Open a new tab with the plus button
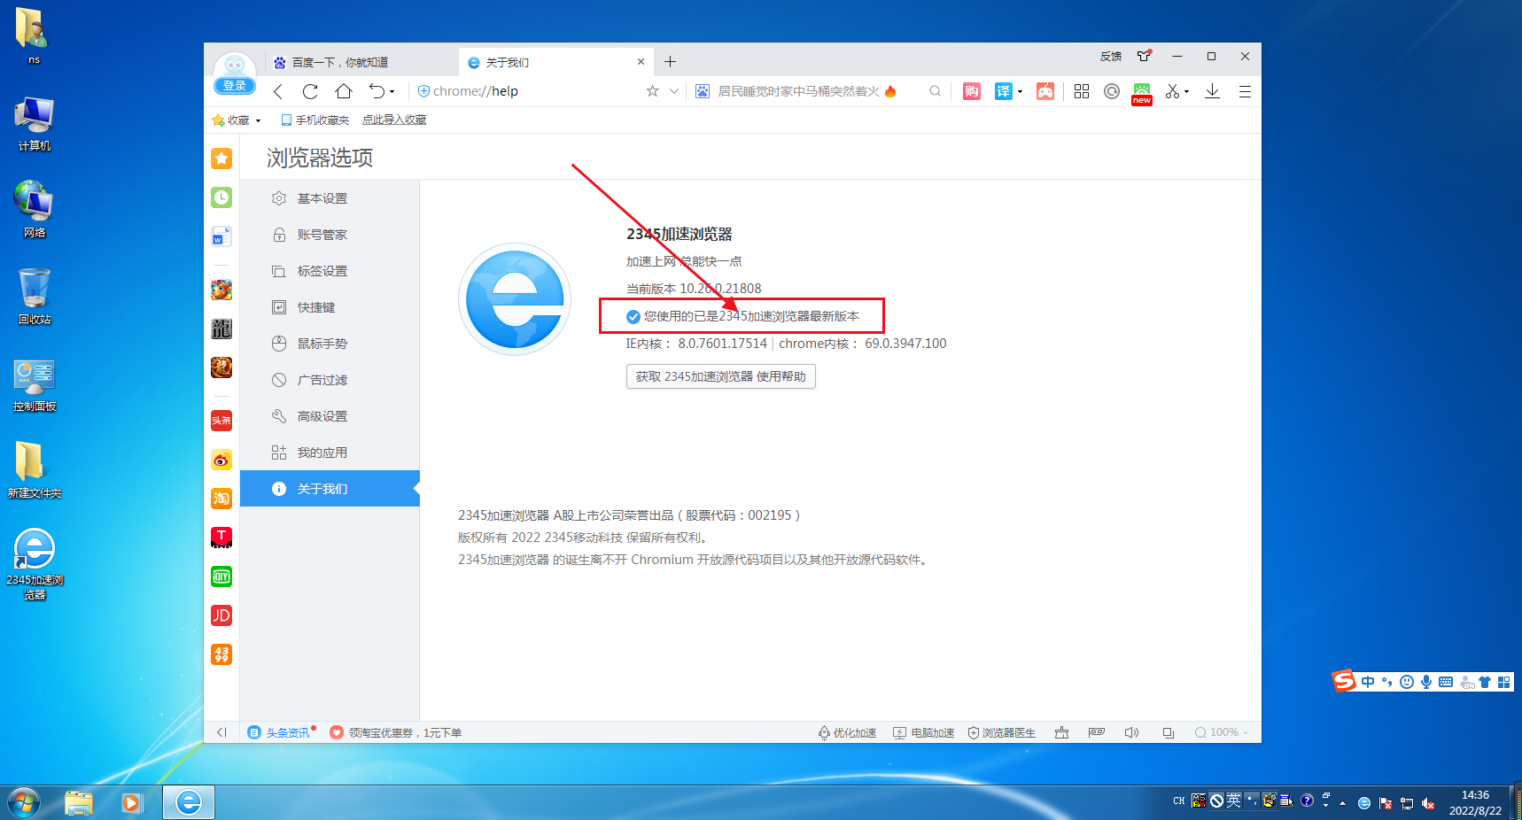The image size is (1522, 820). [x=671, y=62]
